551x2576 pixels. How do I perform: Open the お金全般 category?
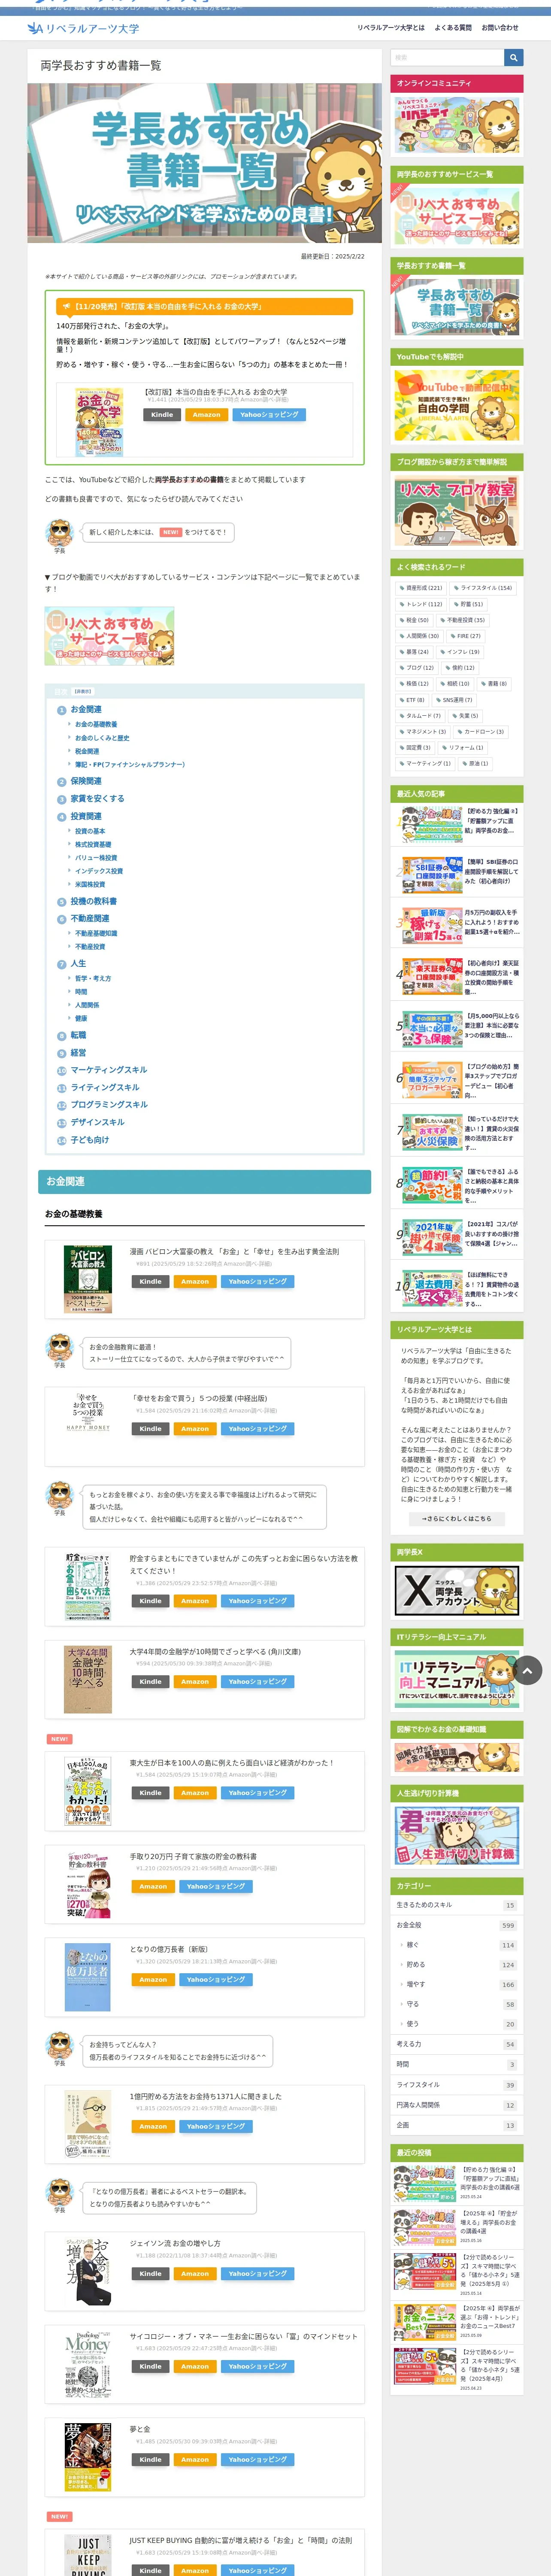coord(409,1925)
